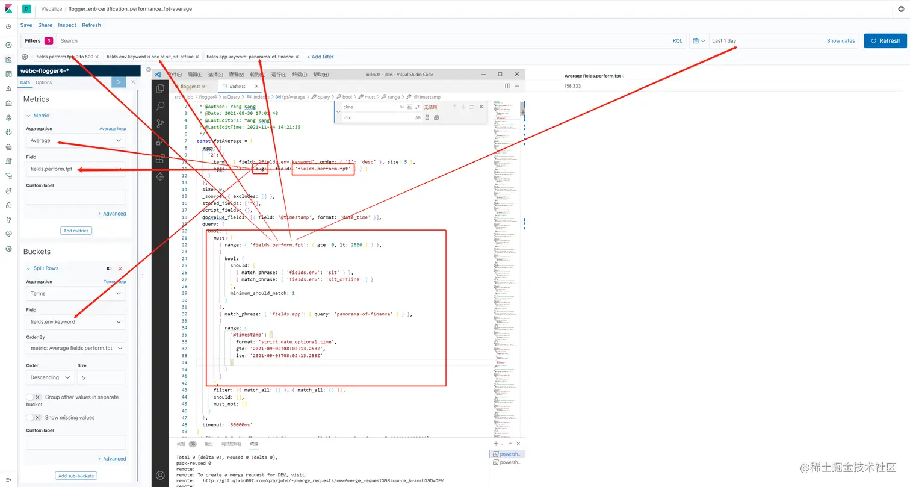The height and width of the screenshot is (487, 910).
Task: Open VS Code Run and Debug view
Action: click(x=160, y=141)
